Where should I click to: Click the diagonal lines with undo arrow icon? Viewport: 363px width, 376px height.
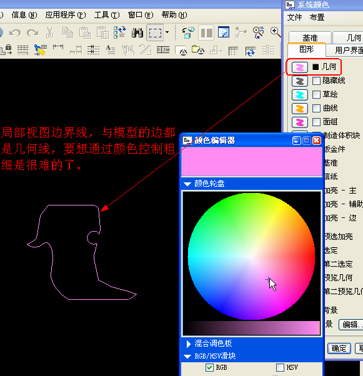tap(146, 50)
